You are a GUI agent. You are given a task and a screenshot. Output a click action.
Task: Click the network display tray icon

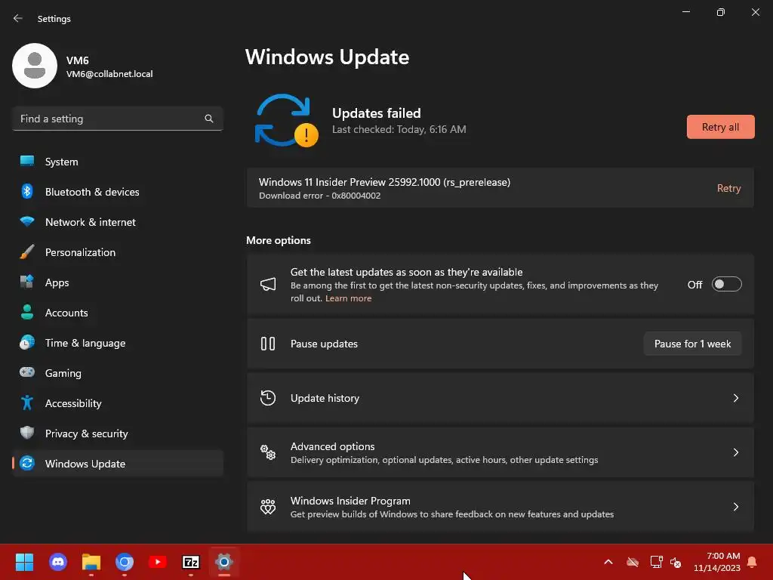pyautogui.click(x=656, y=562)
